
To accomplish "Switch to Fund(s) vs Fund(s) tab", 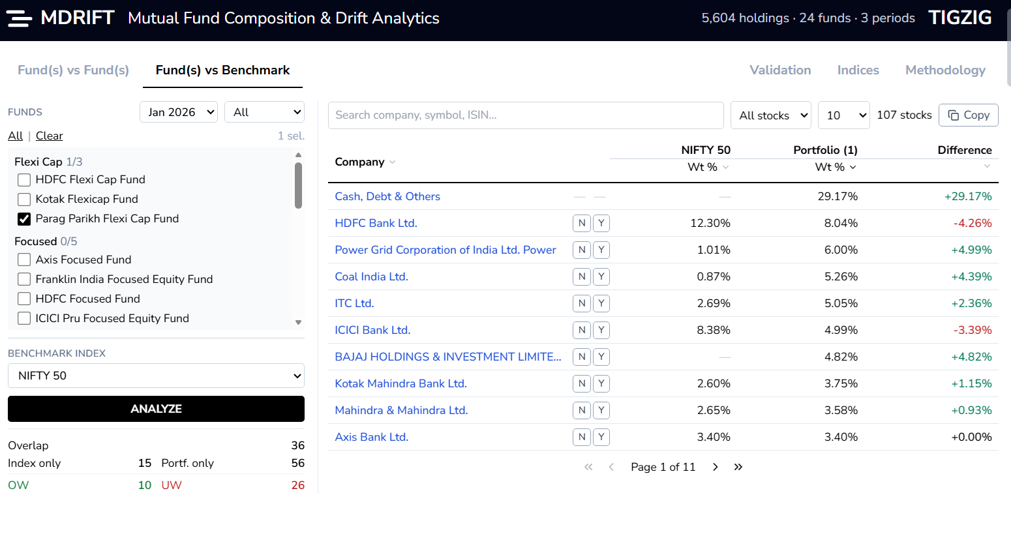I will click(73, 70).
